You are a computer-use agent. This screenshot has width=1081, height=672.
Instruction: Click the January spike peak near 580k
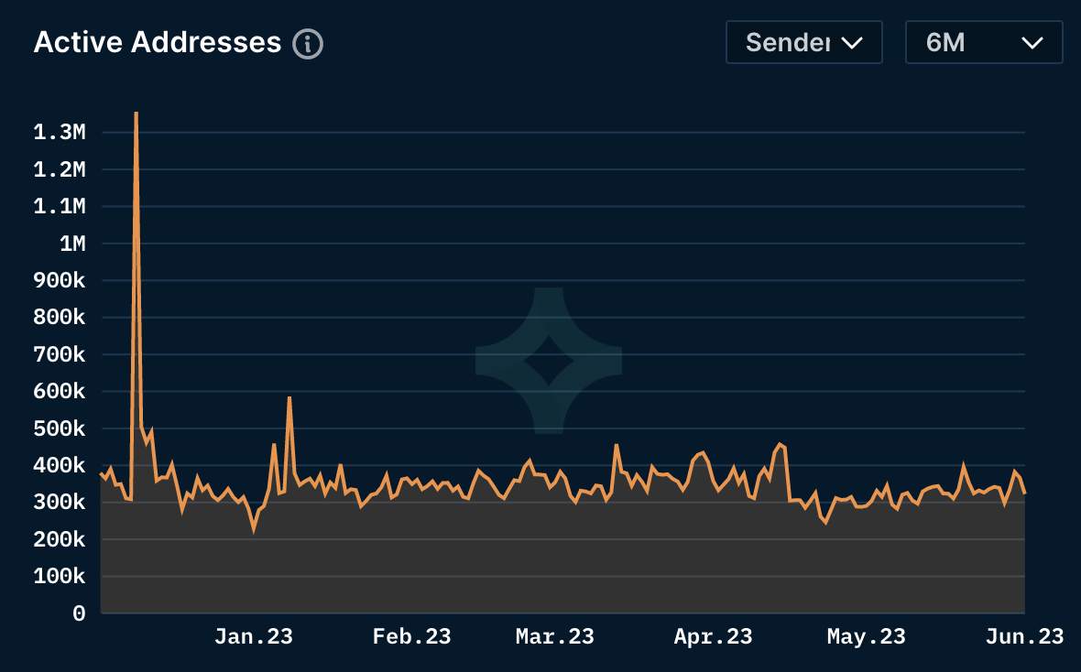pyautogui.click(x=289, y=398)
